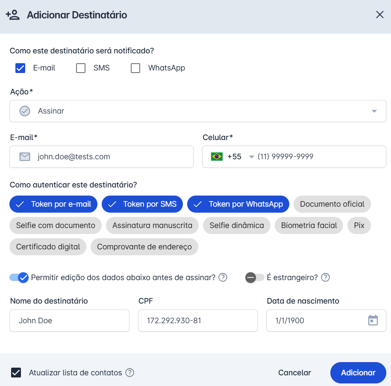Click the add-person icon in dialog header

(13, 15)
